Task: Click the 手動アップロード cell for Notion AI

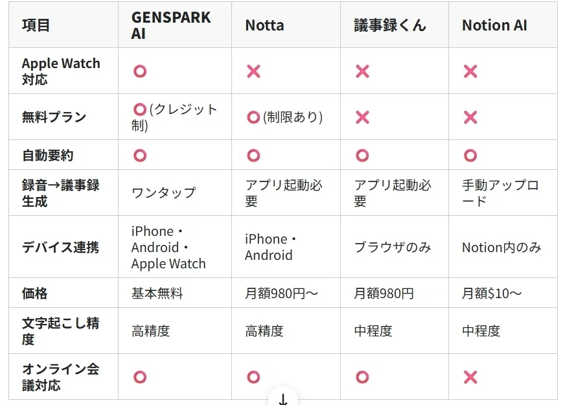Action: pyautogui.click(x=500, y=193)
